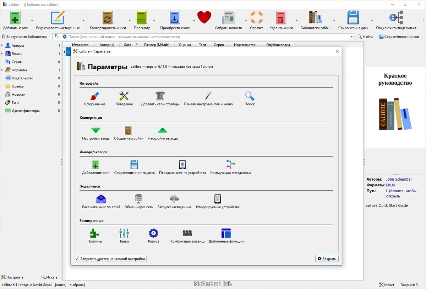The height and width of the screenshot is (289, 426).
Task: Expand Языки in tag browser
Action: click(2, 54)
